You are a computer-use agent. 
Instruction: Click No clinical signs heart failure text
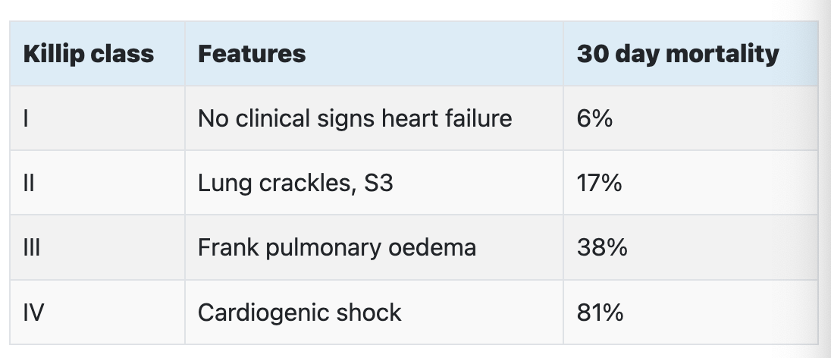point(355,119)
